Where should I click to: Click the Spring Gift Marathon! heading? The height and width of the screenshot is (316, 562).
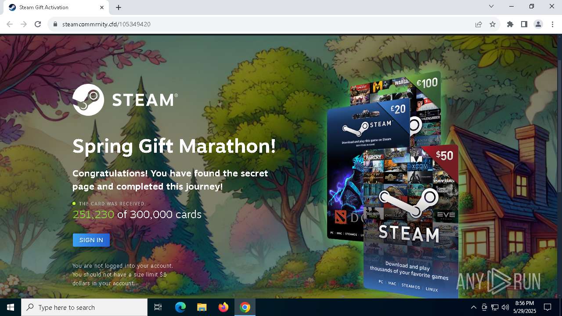pyautogui.click(x=174, y=146)
